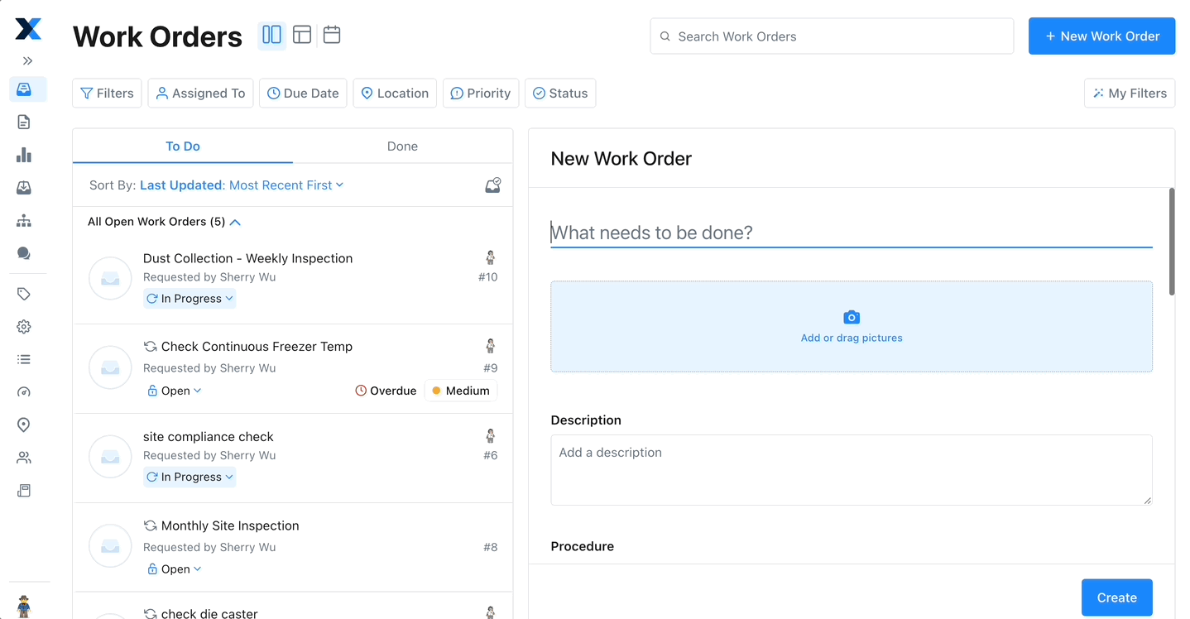Click the Overdue indicator on order #9
The image size is (1190, 619).
(386, 391)
